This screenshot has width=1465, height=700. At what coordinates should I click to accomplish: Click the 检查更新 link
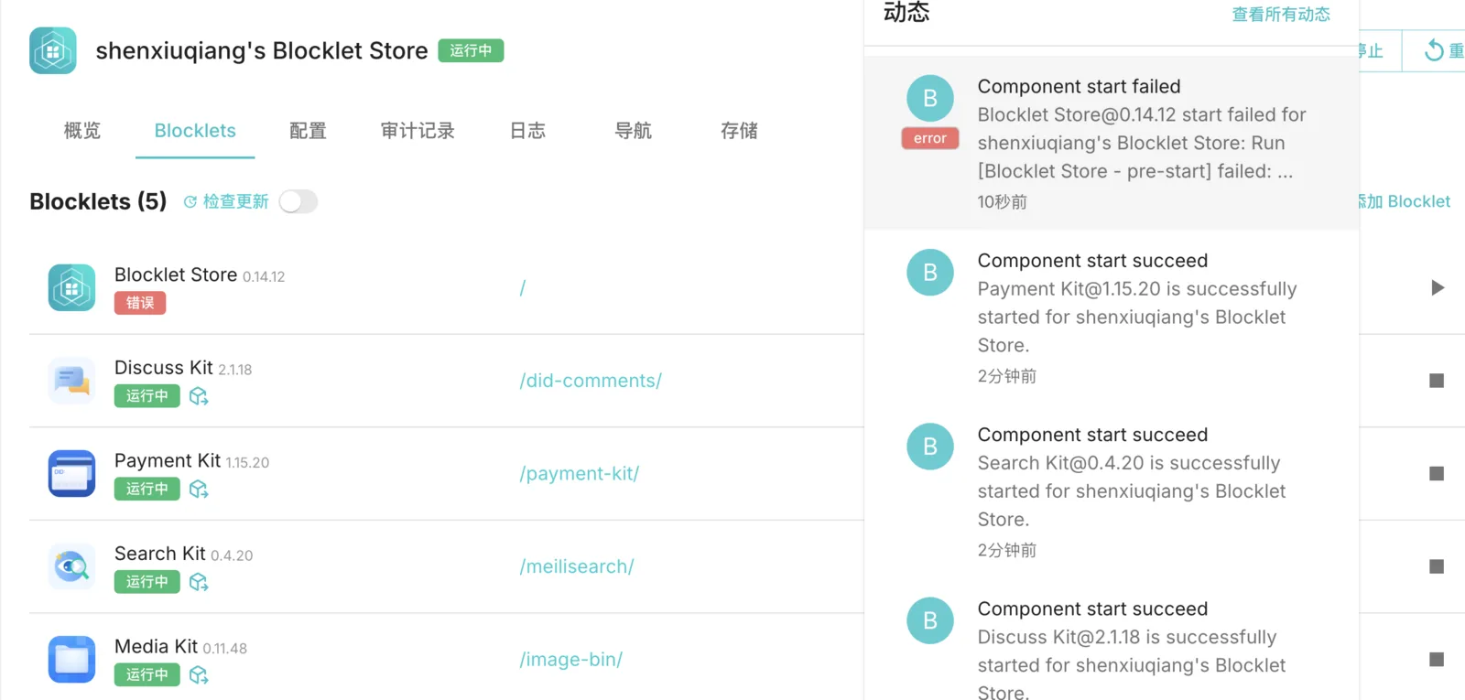[x=226, y=201]
